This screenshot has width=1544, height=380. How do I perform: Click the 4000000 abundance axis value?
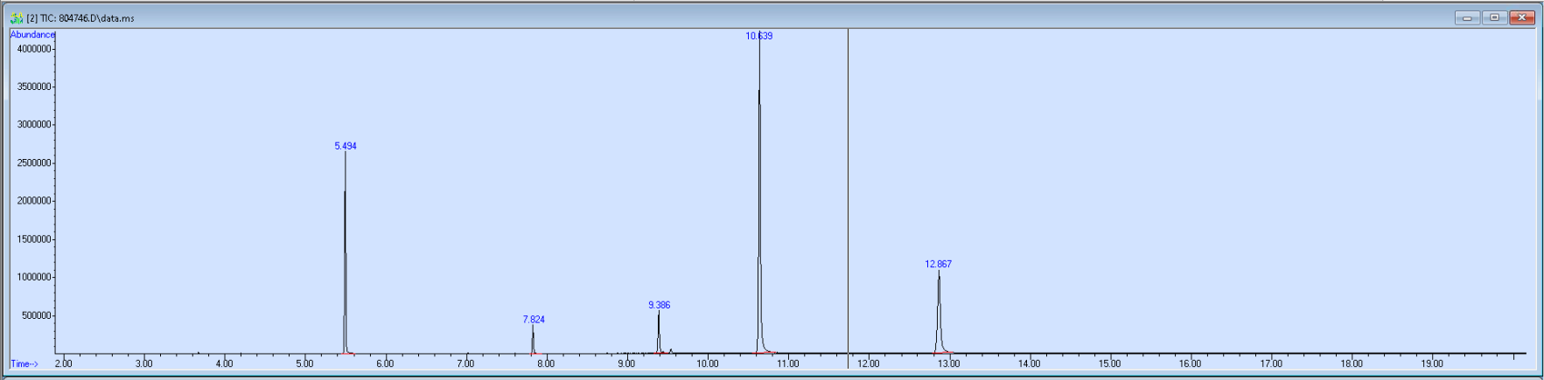tap(34, 49)
